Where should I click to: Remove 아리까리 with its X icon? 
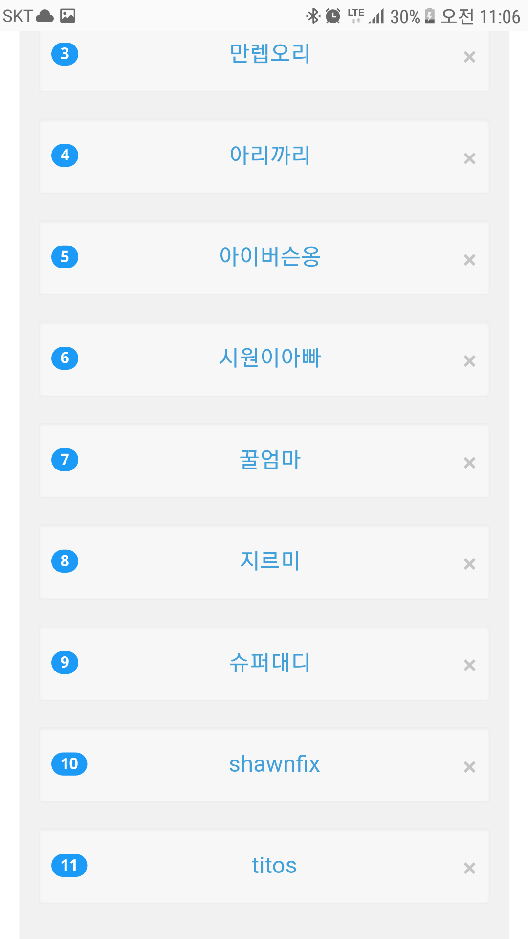tap(469, 158)
